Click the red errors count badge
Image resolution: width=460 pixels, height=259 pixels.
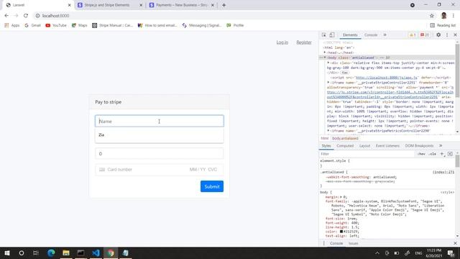click(x=425, y=35)
